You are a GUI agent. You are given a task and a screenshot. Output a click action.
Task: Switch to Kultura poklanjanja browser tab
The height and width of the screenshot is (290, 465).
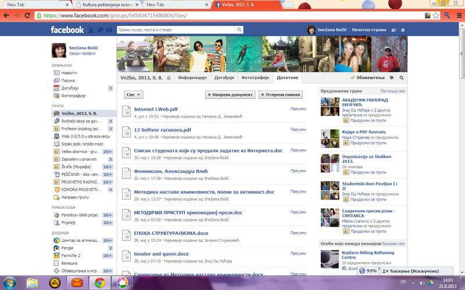108,5
